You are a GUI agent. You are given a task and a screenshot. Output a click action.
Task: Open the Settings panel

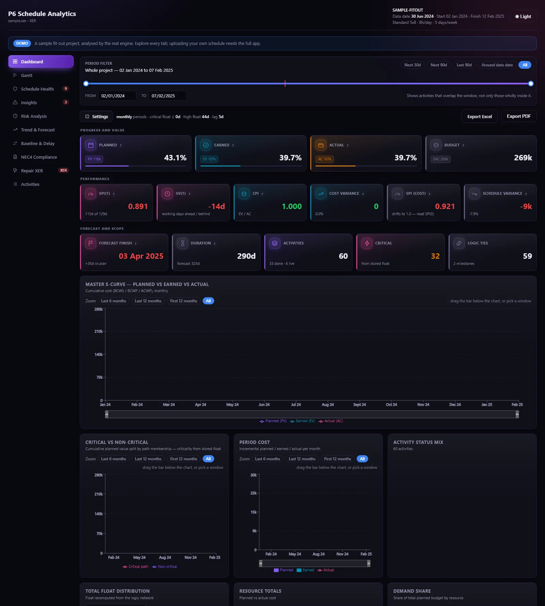tap(96, 116)
